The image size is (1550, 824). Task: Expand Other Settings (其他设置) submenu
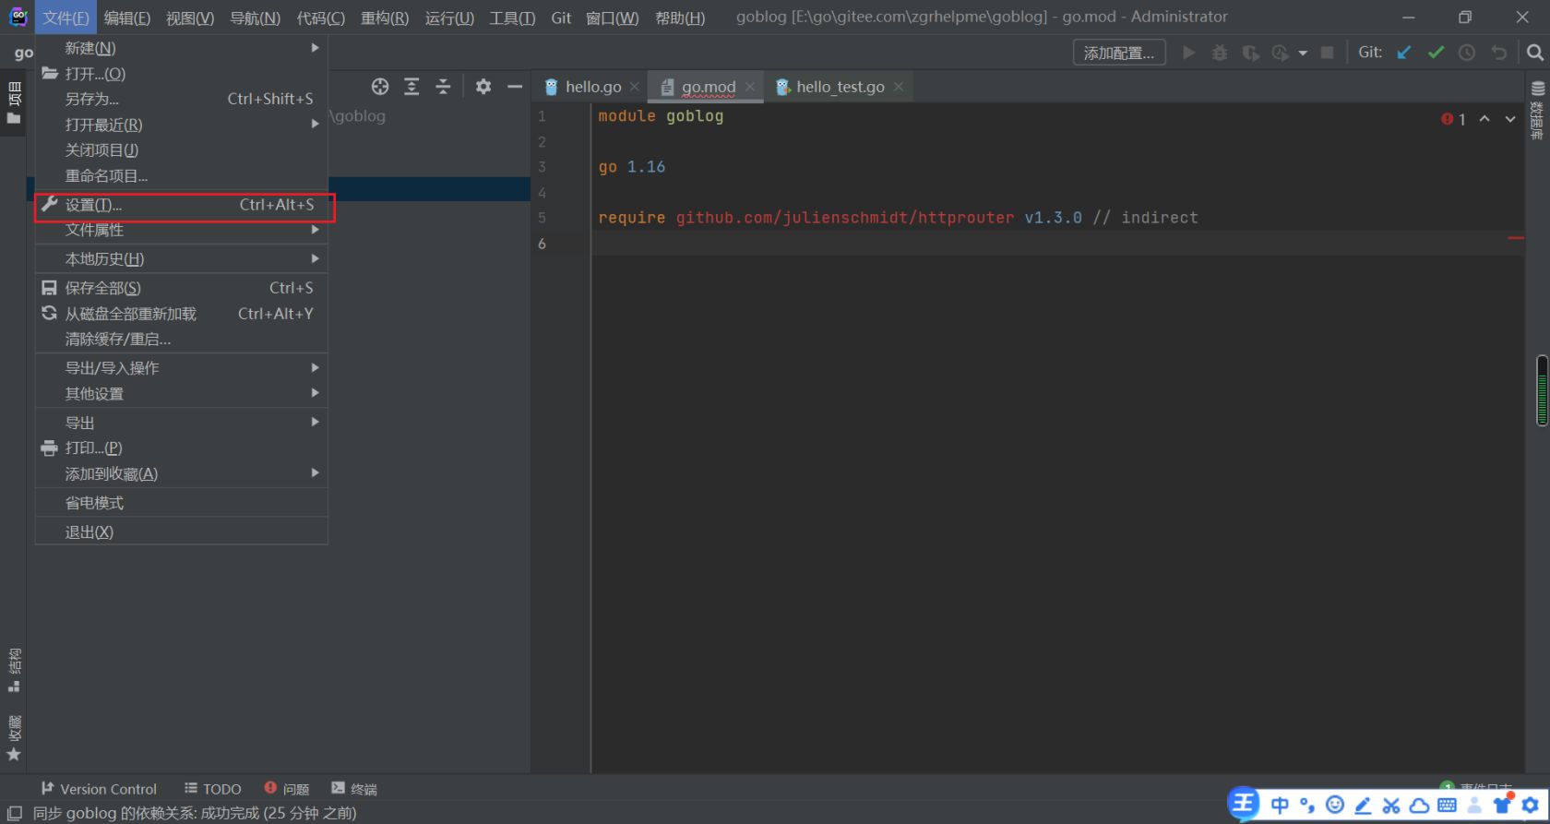(182, 394)
